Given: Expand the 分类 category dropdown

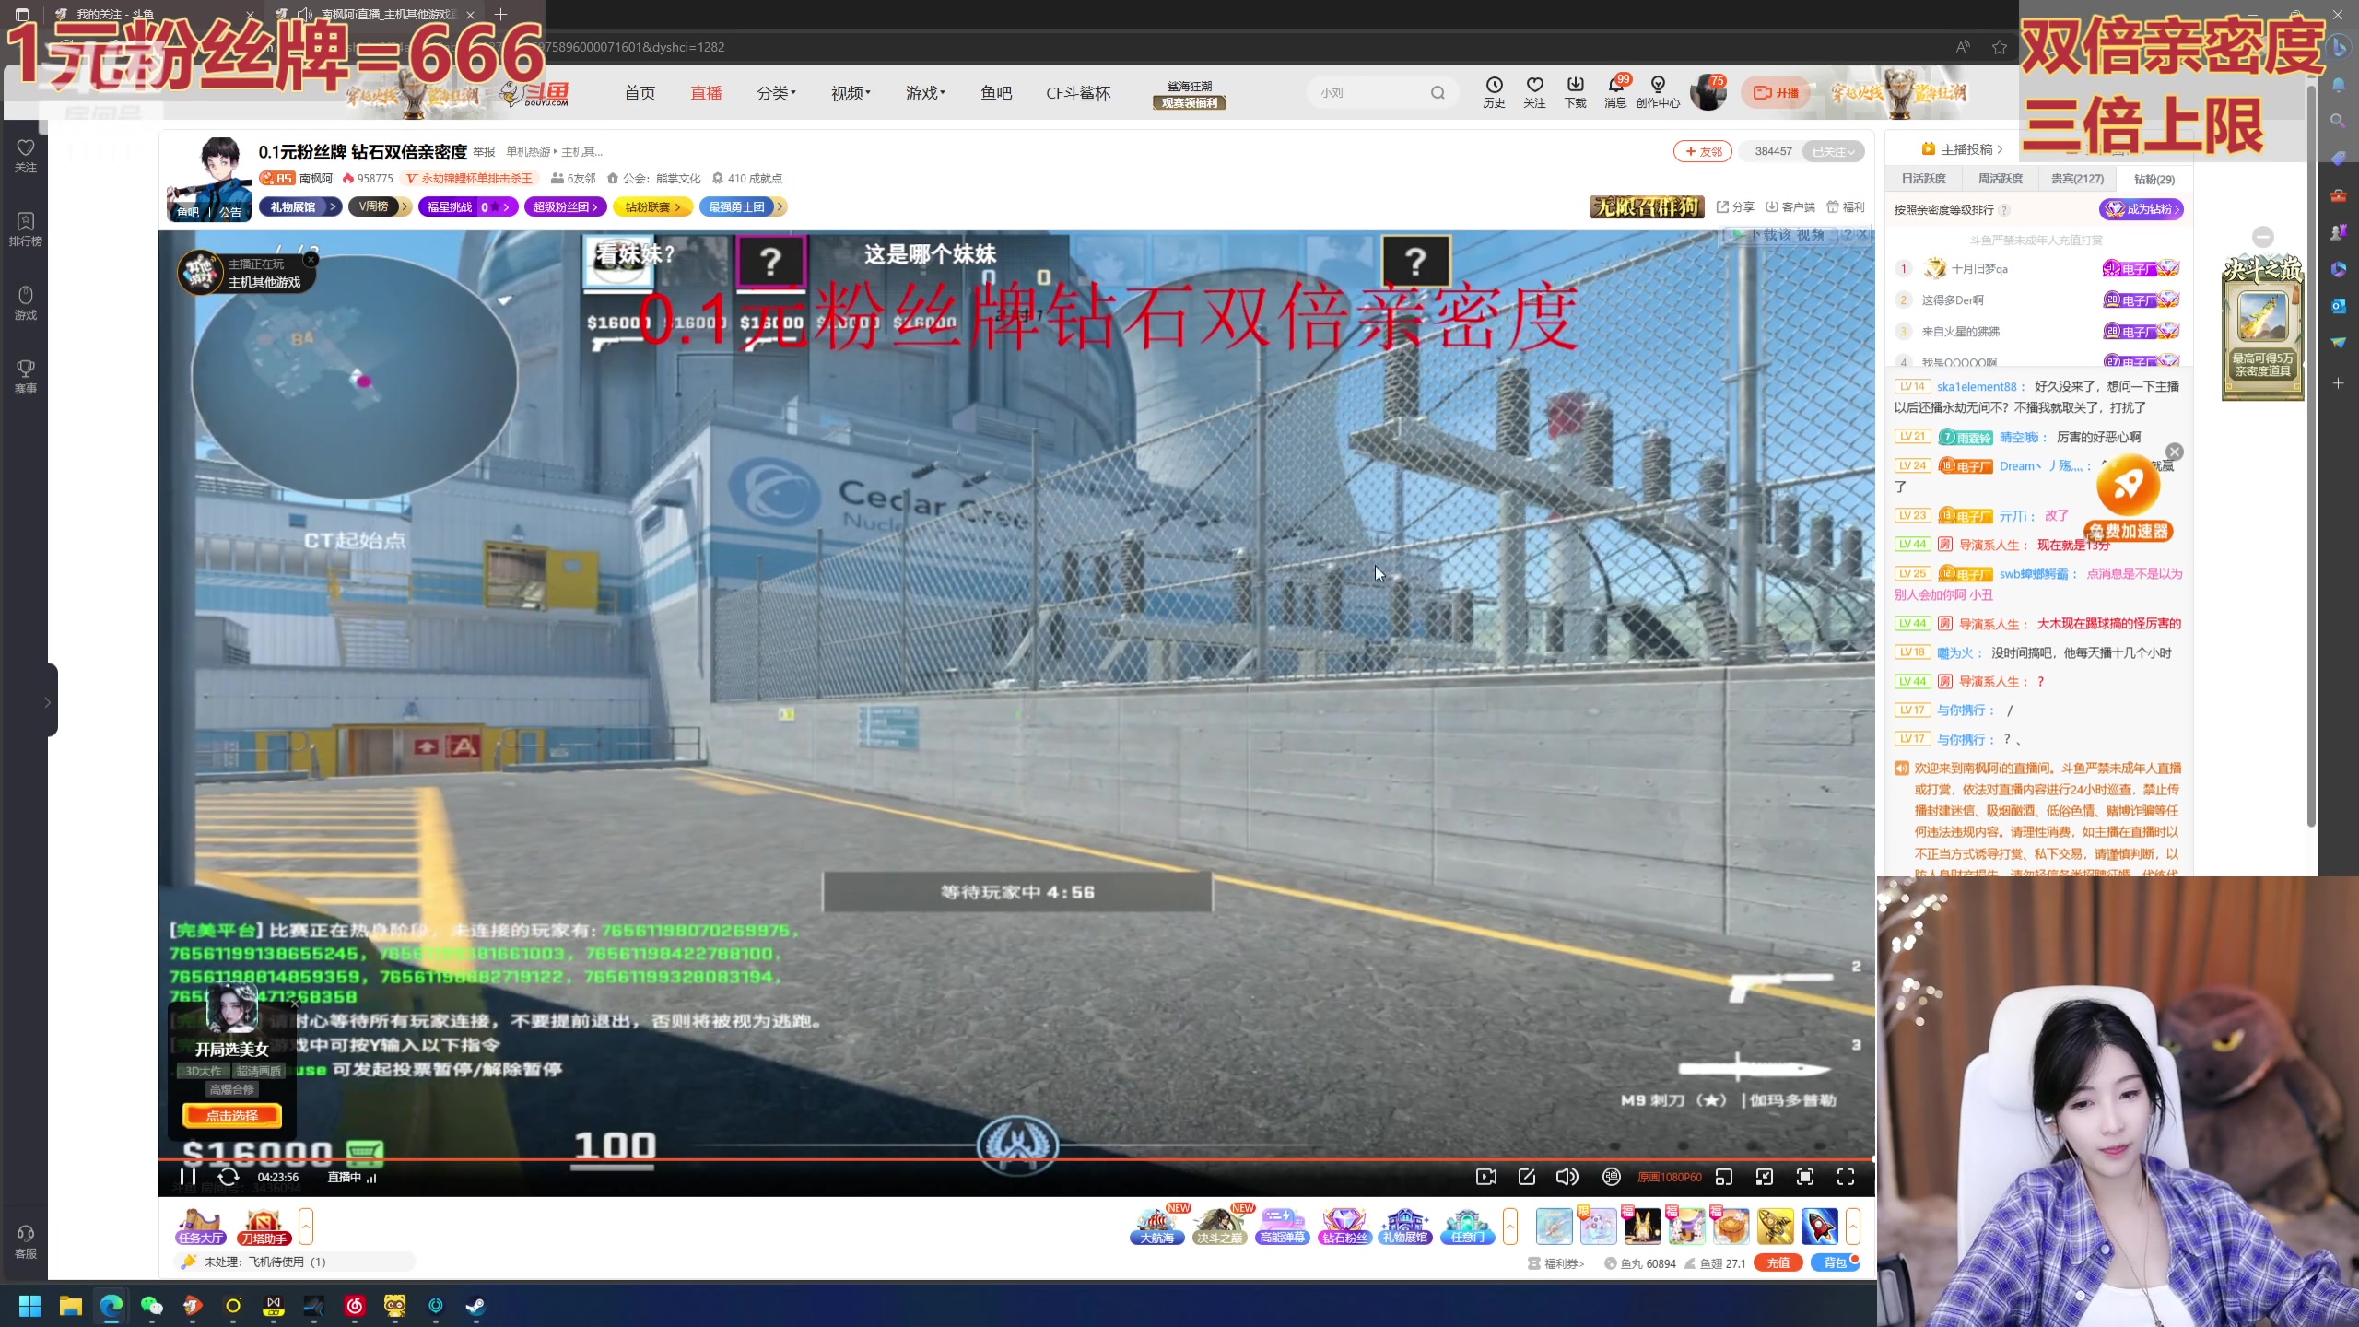Looking at the screenshot, I should pos(775,93).
